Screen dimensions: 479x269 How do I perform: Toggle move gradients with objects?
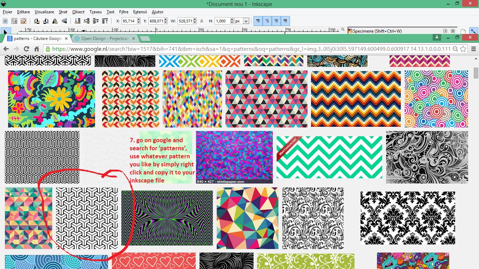click(276, 21)
